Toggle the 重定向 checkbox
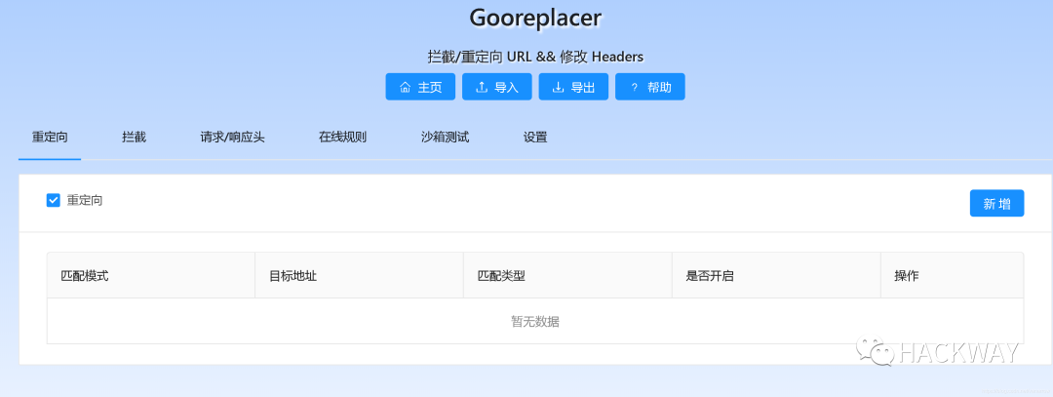The width and height of the screenshot is (1053, 397). click(54, 200)
